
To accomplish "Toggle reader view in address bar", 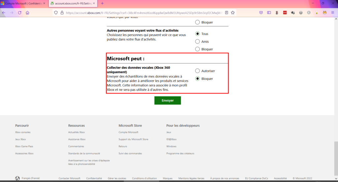I will pos(226,13).
